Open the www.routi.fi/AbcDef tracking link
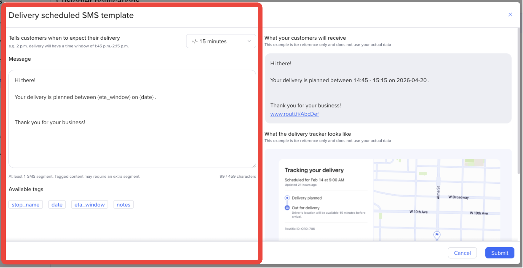This screenshot has width=523, height=268. point(295,114)
